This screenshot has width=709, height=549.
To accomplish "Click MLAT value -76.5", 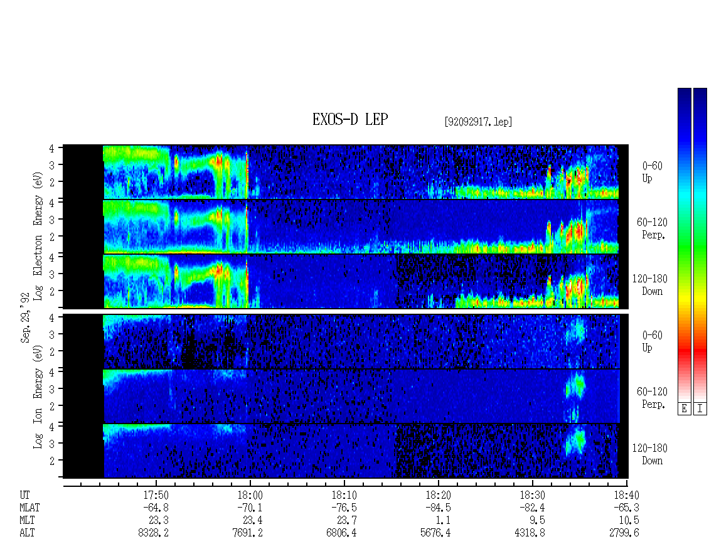I will [x=344, y=508].
